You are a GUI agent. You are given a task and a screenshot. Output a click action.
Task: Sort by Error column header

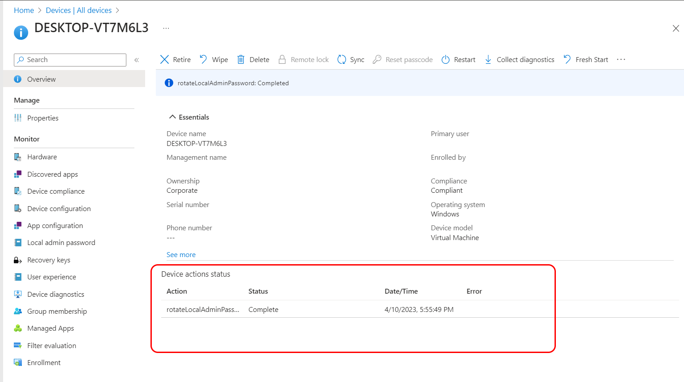[474, 291]
